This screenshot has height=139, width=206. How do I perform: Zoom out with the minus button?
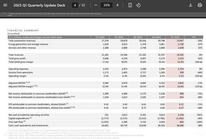point(96,5)
